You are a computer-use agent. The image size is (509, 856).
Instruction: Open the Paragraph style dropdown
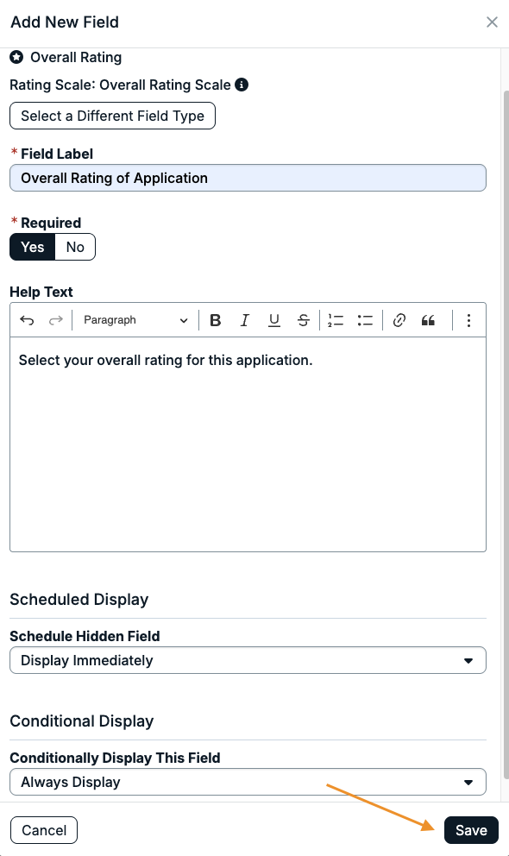[x=135, y=320]
